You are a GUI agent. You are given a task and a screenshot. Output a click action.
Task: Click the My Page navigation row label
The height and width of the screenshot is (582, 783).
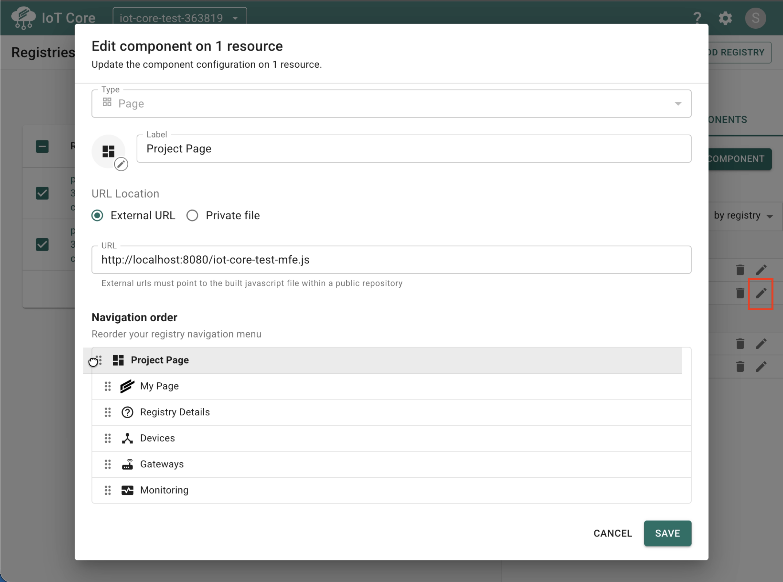[160, 386]
